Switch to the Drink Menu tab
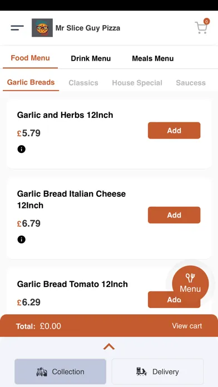This screenshot has width=218, height=387. [x=91, y=58]
